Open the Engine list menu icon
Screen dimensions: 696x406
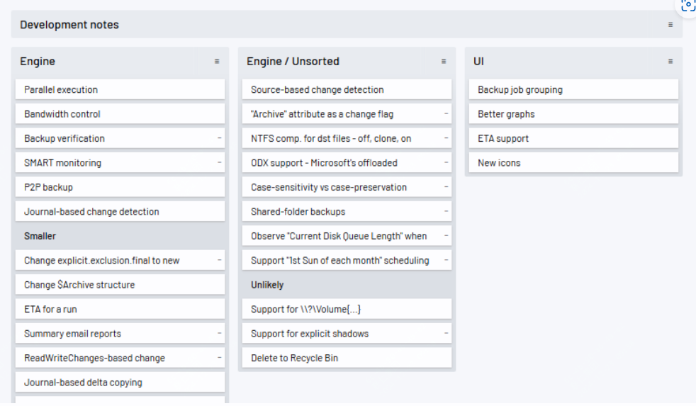217,62
